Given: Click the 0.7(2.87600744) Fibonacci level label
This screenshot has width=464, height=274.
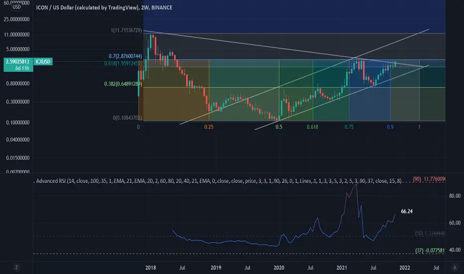Looking at the screenshot, I should click(125, 56).
